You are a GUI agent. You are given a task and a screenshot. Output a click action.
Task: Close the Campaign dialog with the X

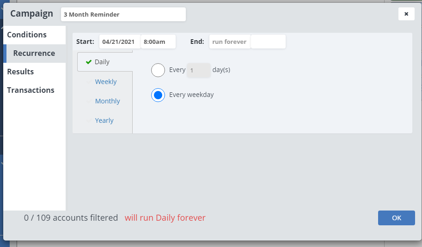tap(406, 14)
